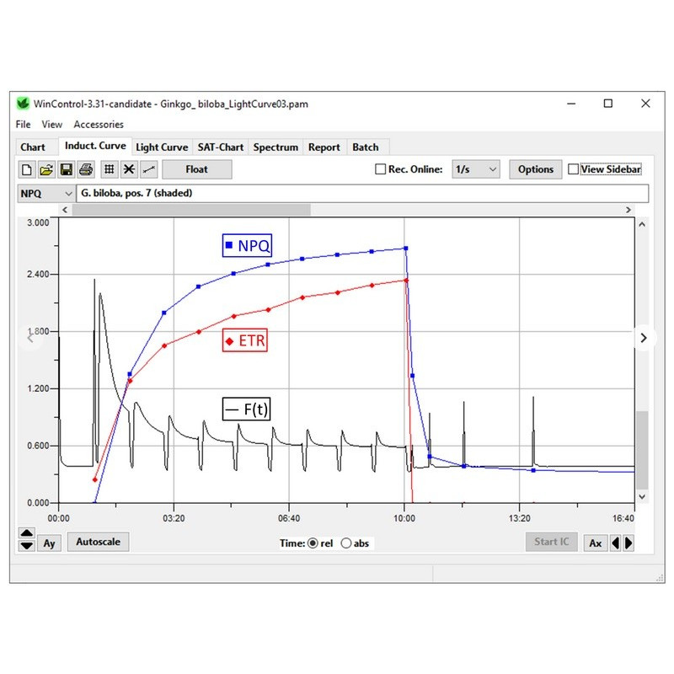Click the New file icon
Viewport: 674px width, 674px height.
(x=27, y=169)
